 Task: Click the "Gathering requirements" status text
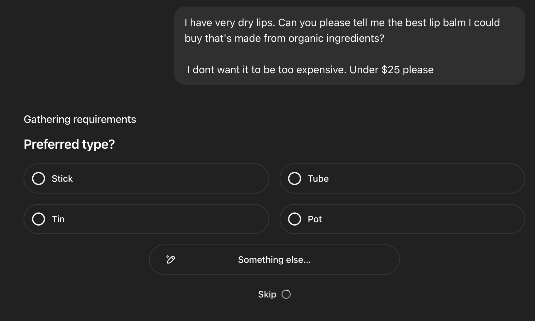pyautogui.click(x=80, y=119)
